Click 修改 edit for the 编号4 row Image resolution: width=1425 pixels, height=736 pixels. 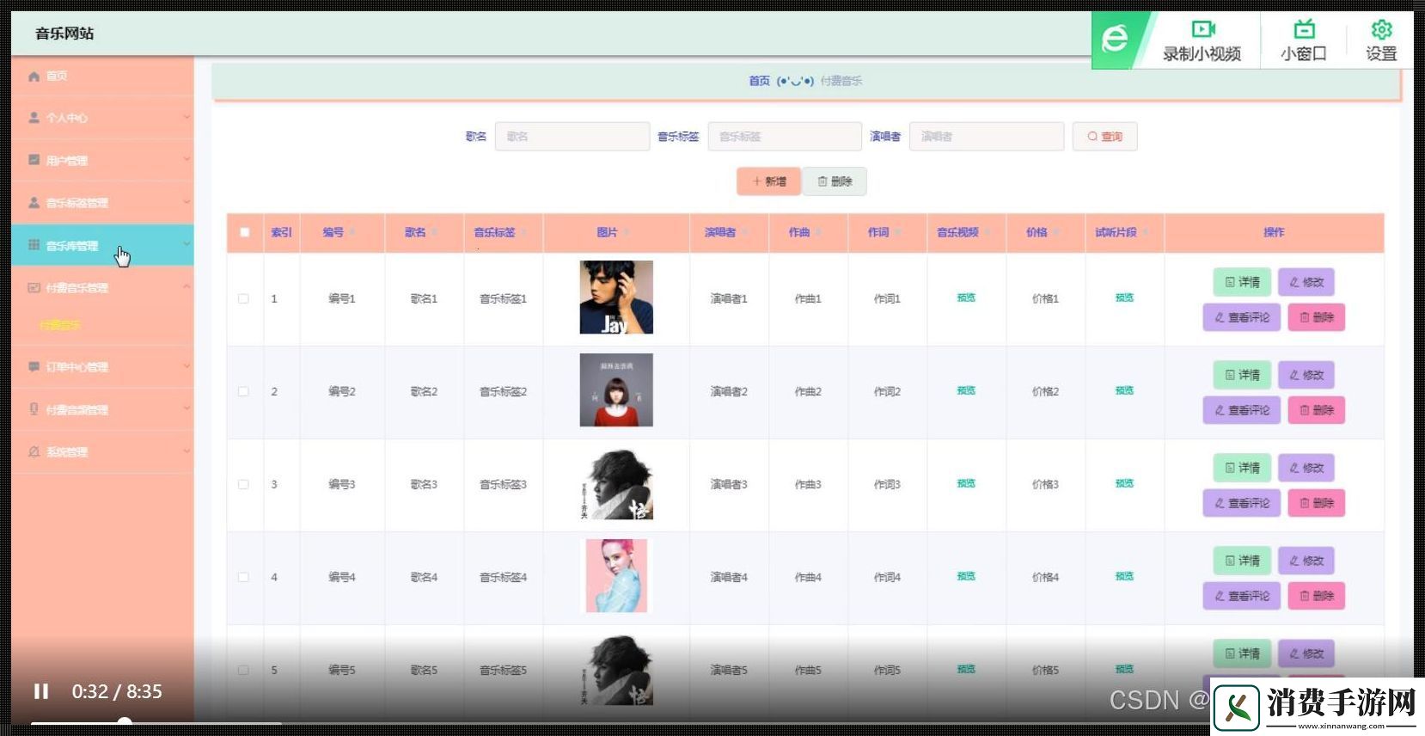1306,561
